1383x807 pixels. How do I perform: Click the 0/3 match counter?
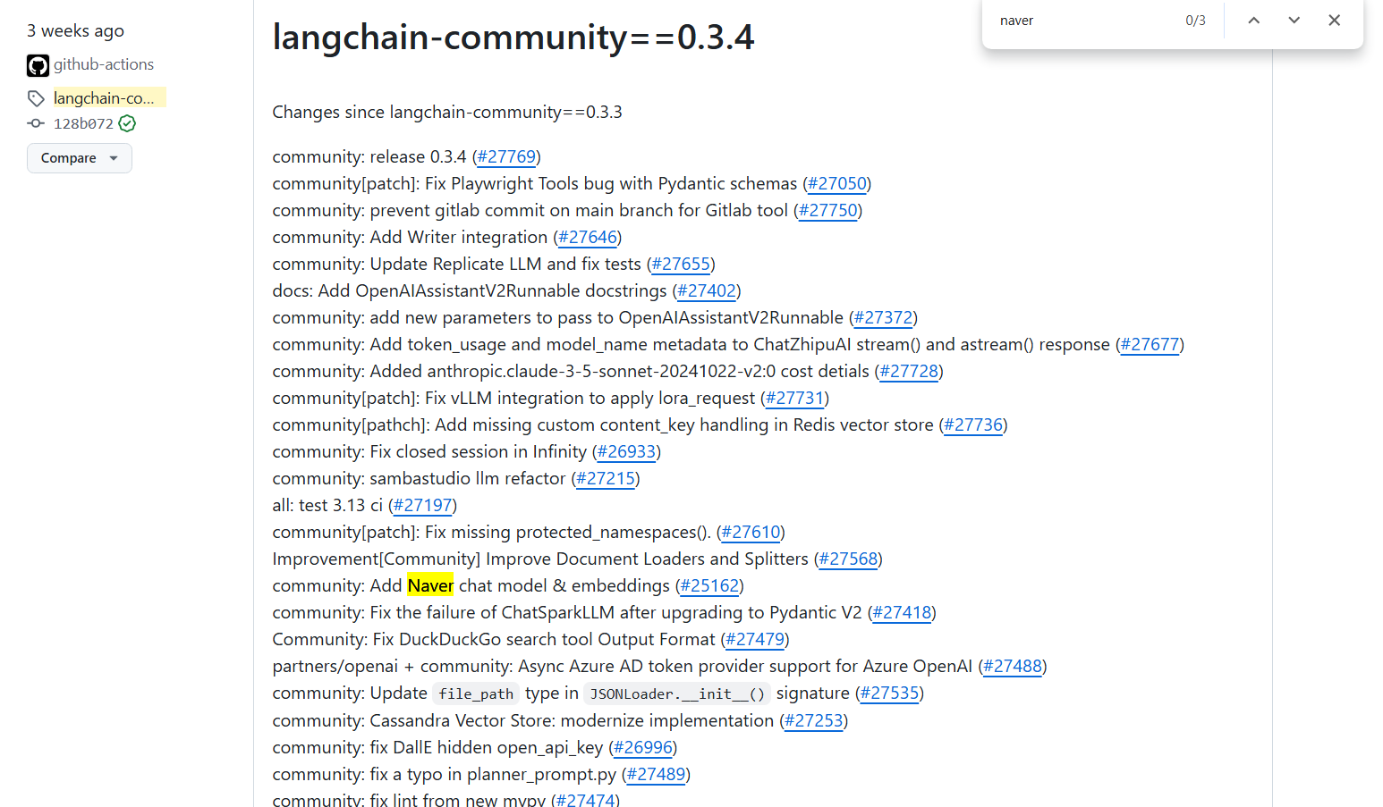1195,21
